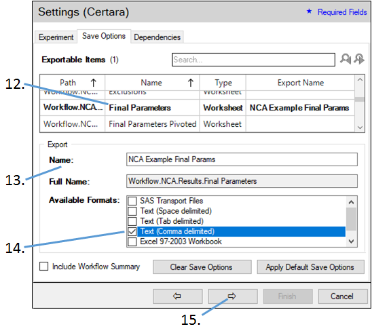Screen dimensions: 372x331
Task: Uncheck Text (Comma delimited) format
Action: point(132,231)
